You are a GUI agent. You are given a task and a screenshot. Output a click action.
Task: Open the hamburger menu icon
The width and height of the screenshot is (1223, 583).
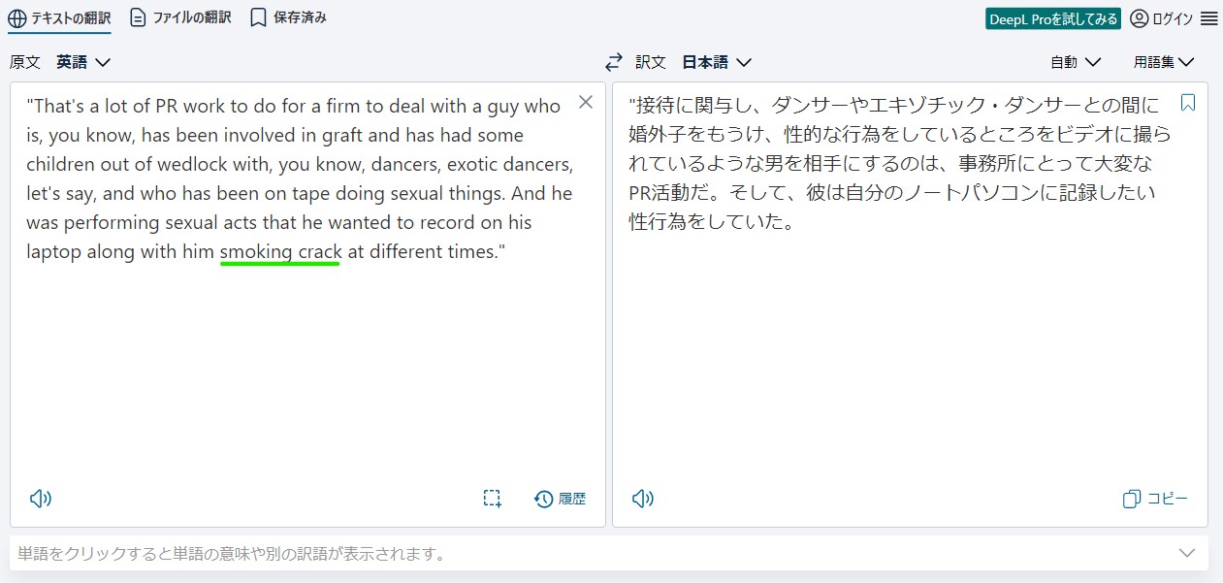[1208, 18]
